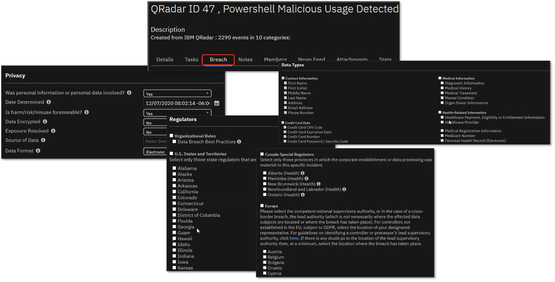The image size is (555, 282).
Task: Open calendar picker for Date Determined
Action: click(x=217, y=103)
